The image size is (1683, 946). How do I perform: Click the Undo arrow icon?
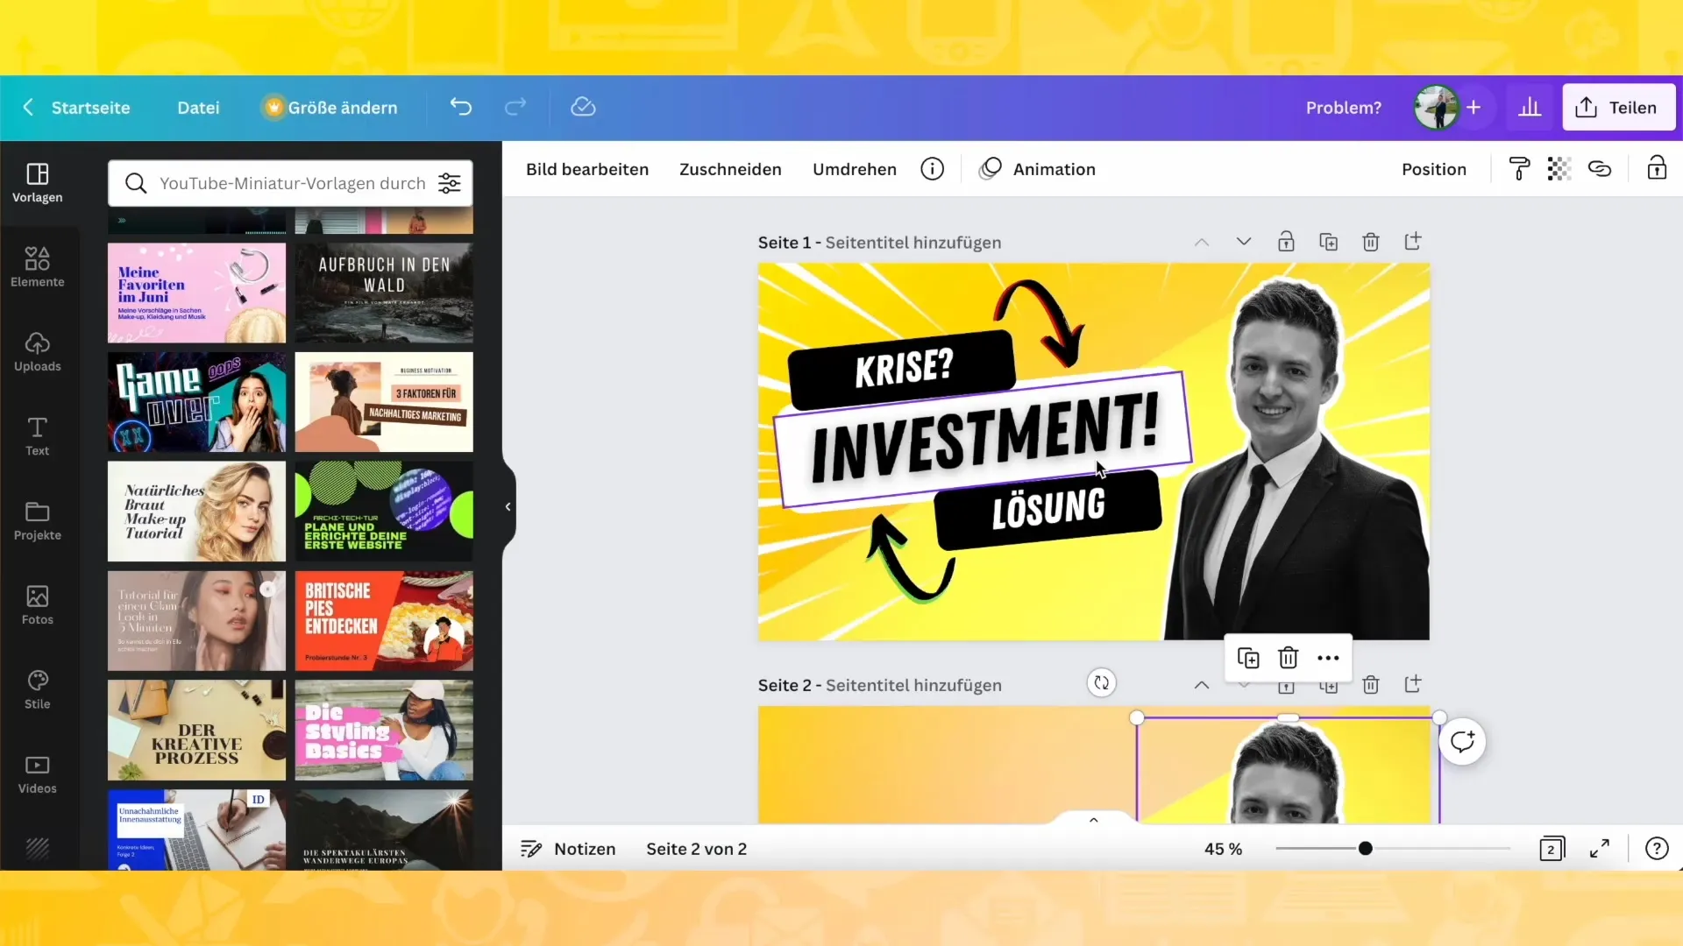[460, 108]
